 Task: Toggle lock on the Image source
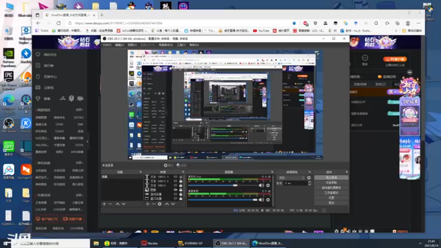click(x=181, y=190)
